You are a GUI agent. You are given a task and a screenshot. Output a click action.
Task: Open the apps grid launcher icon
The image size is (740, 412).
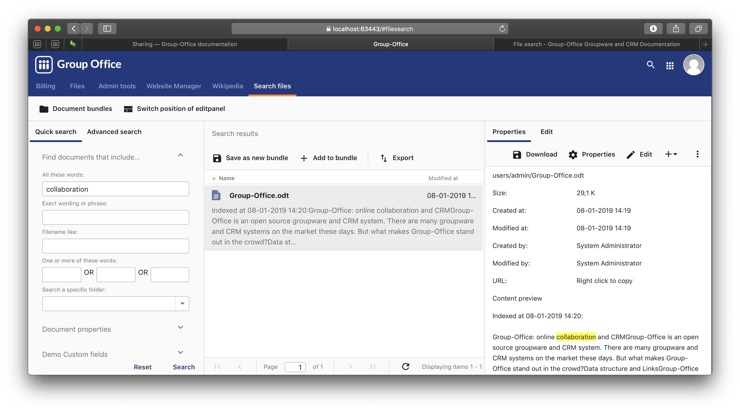(670, 66)
